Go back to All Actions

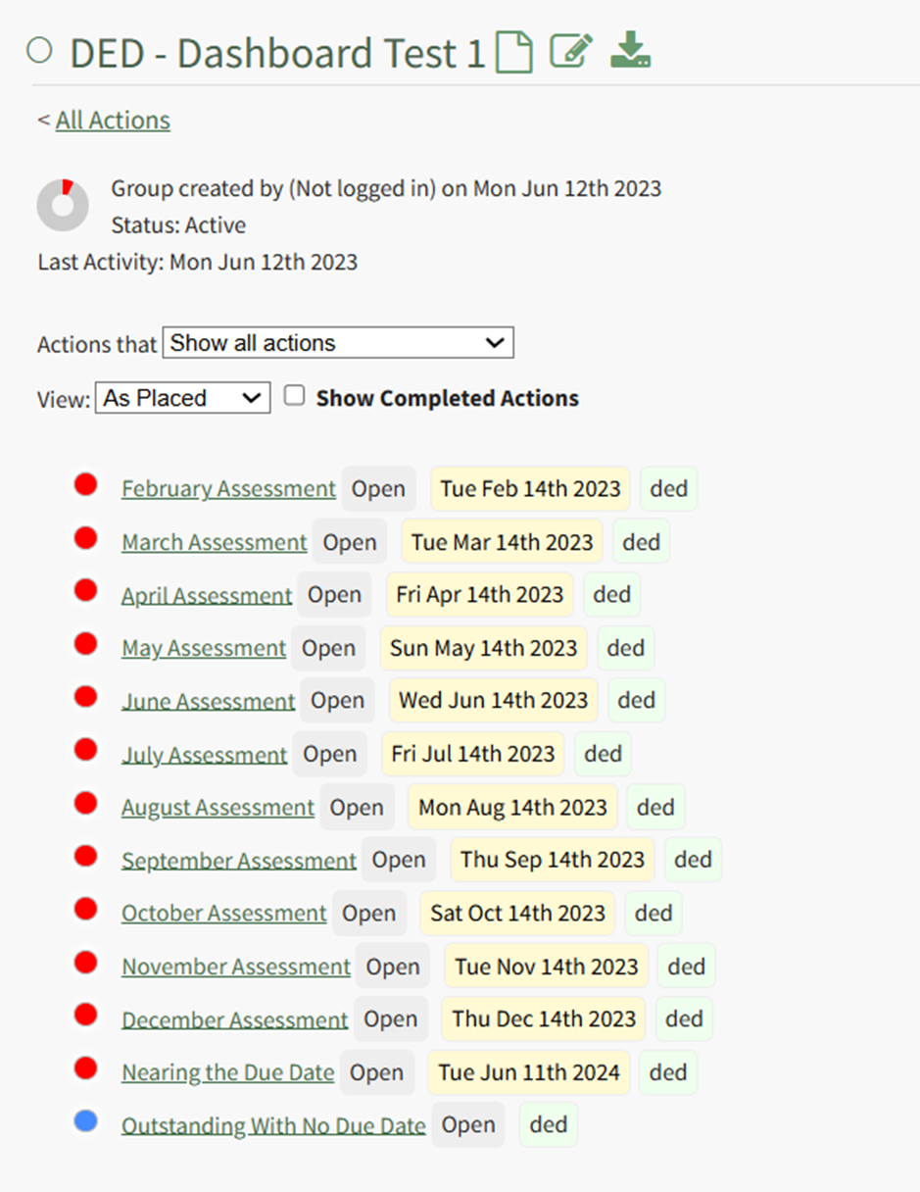pyautogui.click(x=113, y=121)
